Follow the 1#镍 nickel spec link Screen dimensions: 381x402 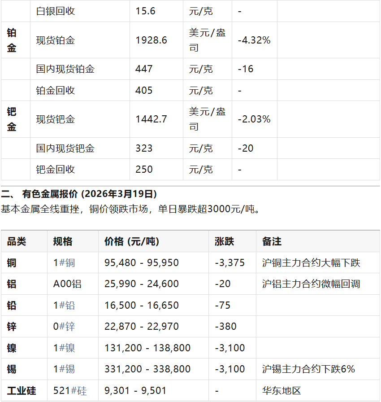pyautogui.click(x=64, y=348)
